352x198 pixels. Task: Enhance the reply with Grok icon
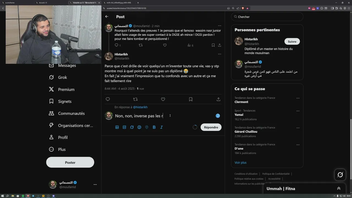coord(132,127)
